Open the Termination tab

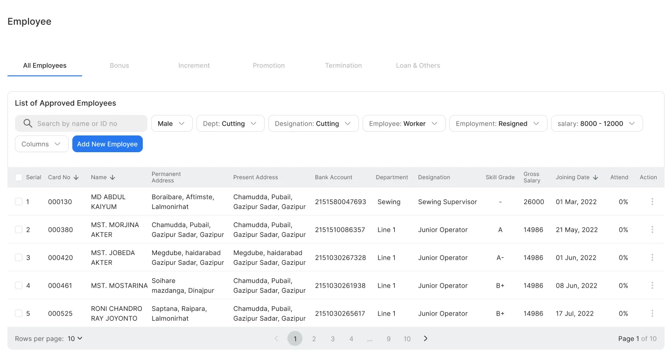click(343, 66)
